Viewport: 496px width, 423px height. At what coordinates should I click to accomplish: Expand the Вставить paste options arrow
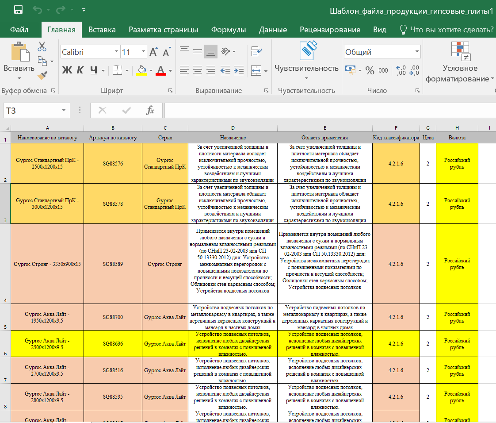[19, 78]
